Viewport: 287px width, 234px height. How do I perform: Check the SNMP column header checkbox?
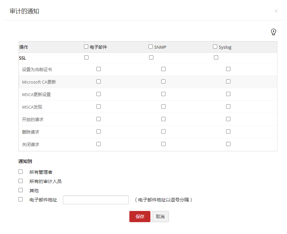151,47
